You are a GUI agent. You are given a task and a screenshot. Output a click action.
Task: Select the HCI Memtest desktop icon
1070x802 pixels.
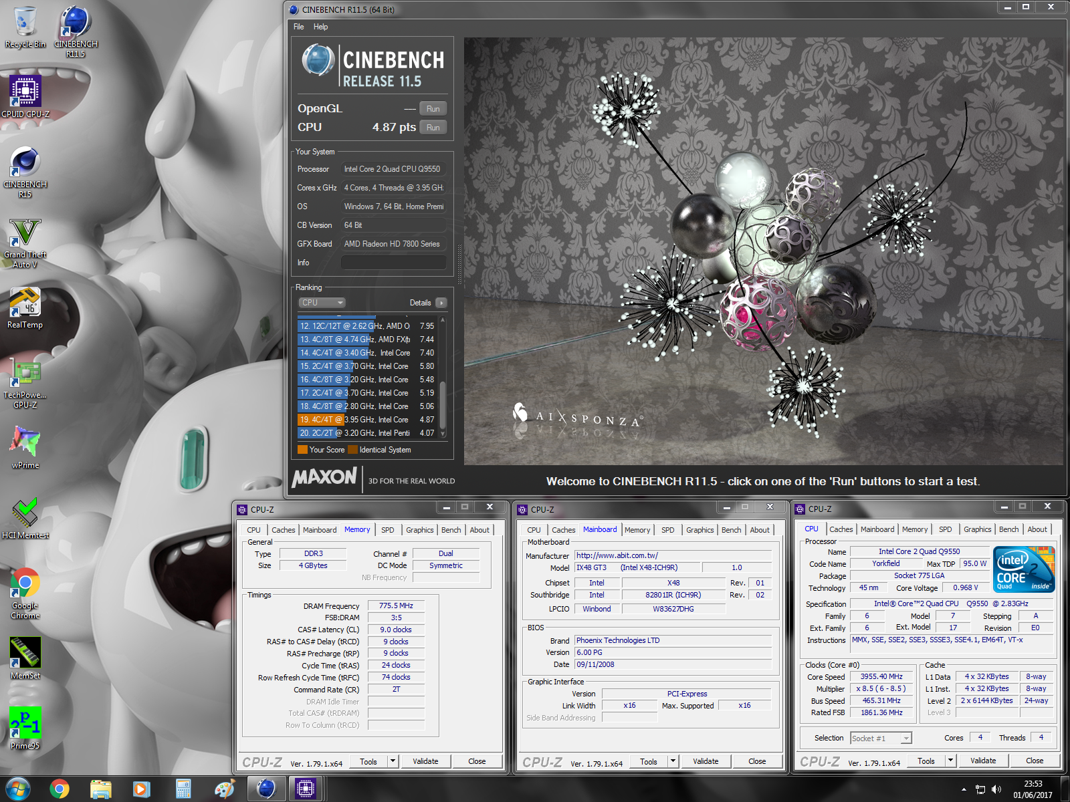coord(25,518)
